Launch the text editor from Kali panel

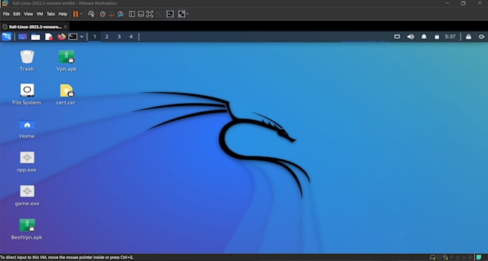pos(49,37)
